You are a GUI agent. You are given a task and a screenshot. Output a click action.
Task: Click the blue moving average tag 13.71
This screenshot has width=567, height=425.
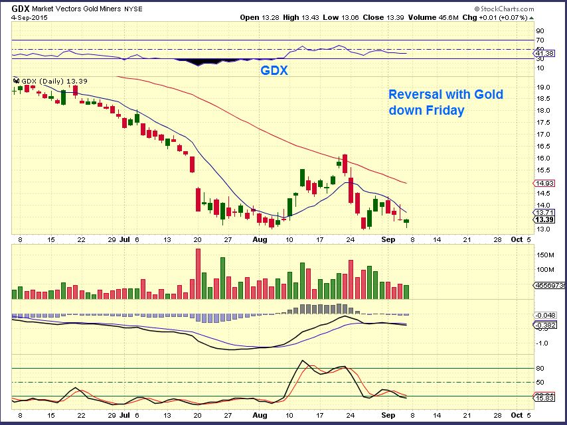pos(544,212)
